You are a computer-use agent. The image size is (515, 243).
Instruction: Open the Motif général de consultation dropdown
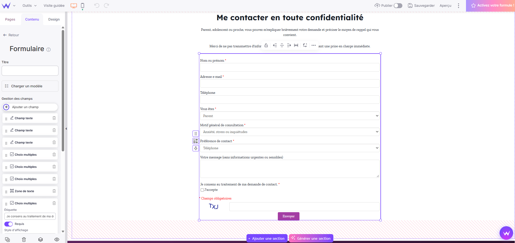coord(290,132)
